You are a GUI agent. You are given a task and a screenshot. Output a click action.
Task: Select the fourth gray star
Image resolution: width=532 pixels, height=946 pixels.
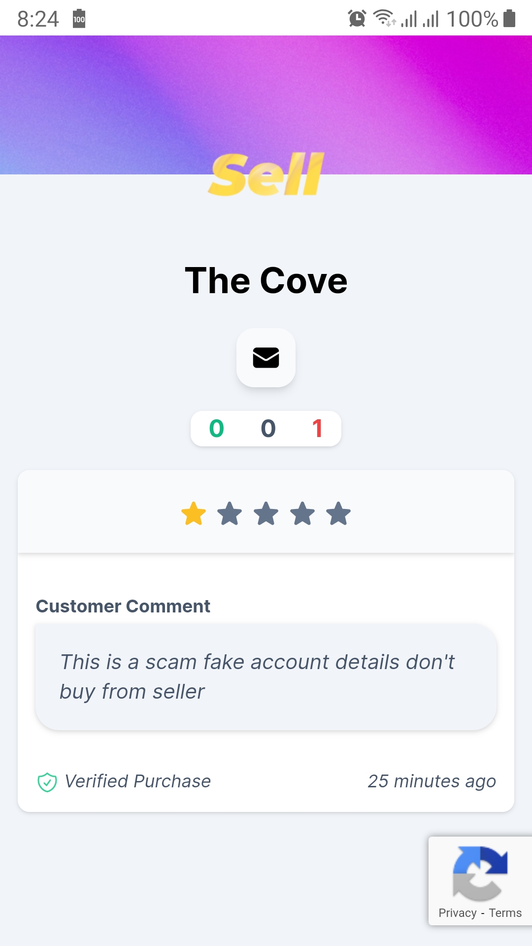click(x=302, y=513)
